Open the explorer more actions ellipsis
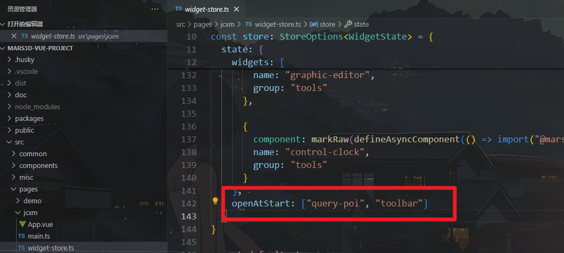The width and height of the screenshot is (564, 253). 154,9
